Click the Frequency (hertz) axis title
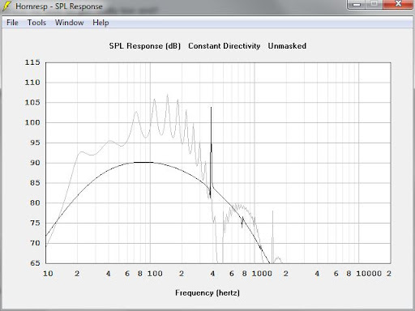The width and height of the screenshot is (415, 311). click(x=207, y=293)
